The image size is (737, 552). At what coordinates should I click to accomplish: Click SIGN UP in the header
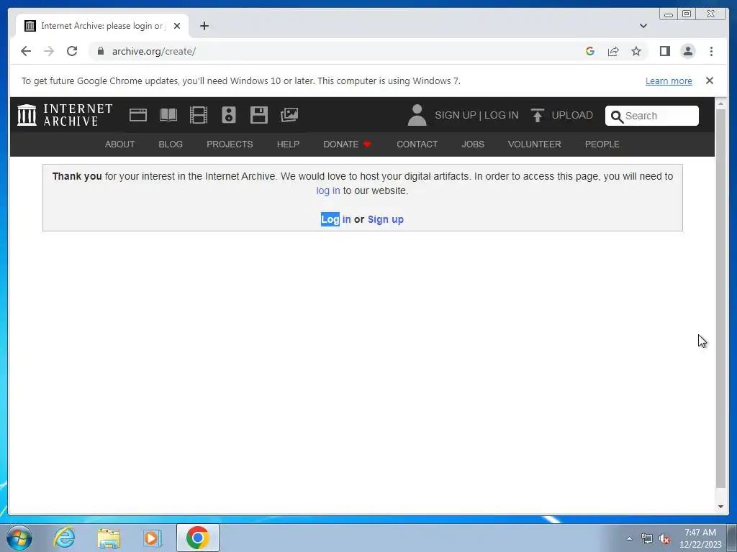click(455, 115)
